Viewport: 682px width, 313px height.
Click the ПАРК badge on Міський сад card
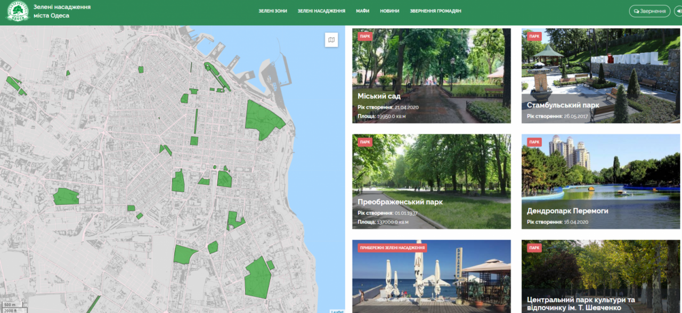point(365,37)
